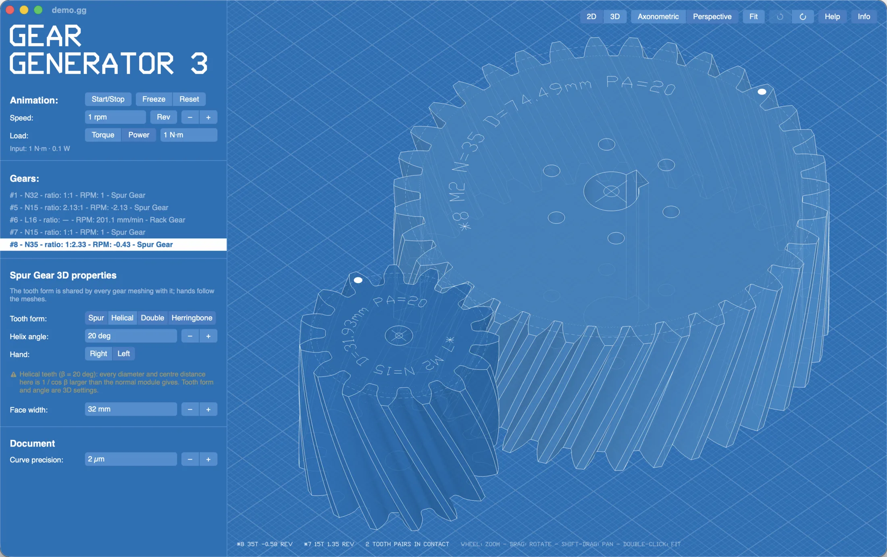The width and height of the screenshot is (887, 557).
Task: Increase speed with plus button
Action: (208, 117)
